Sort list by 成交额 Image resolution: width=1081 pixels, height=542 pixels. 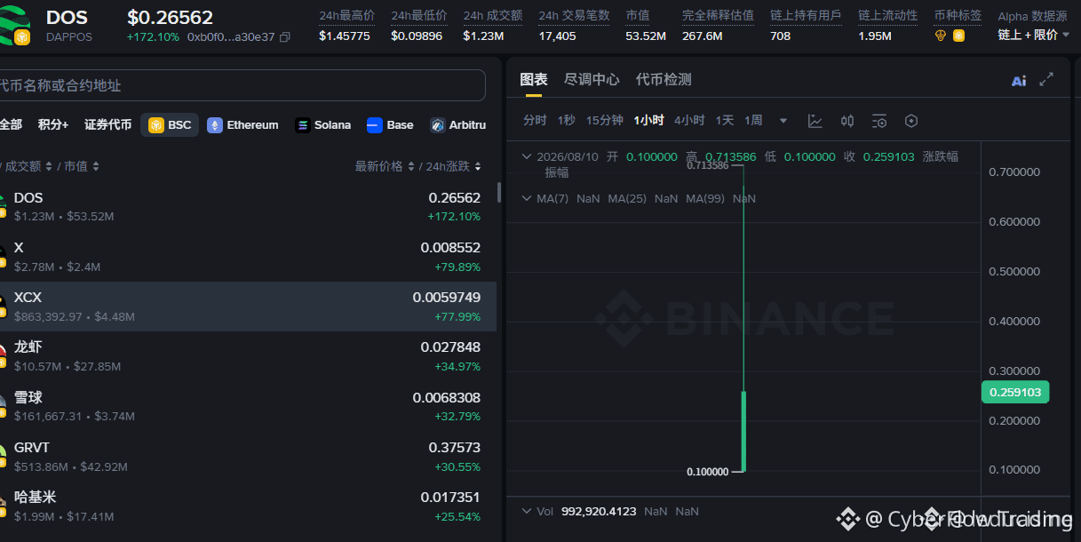click(x=28, y=166)
